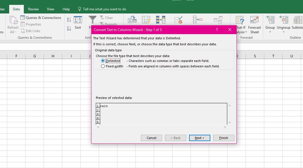Click the Consolidate ribbon icon
Viewport: 303px width, 168px height.
[x=198, y=20]
